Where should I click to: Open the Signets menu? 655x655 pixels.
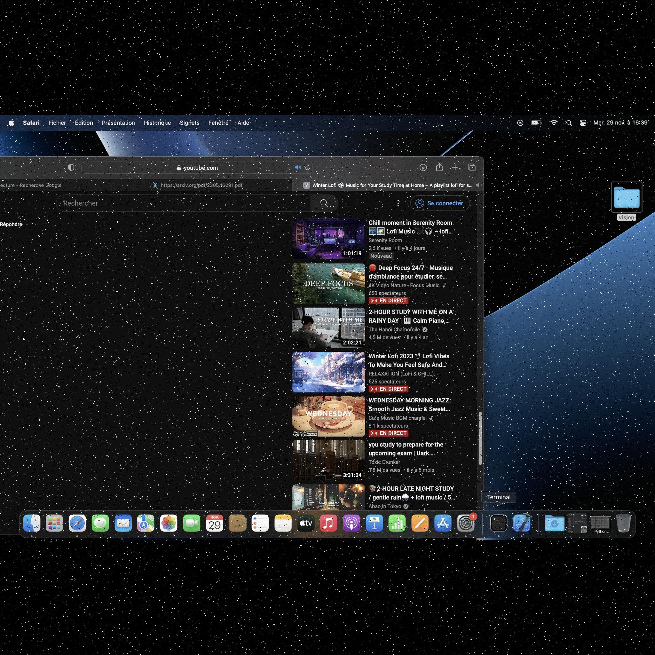click(189, 123)
